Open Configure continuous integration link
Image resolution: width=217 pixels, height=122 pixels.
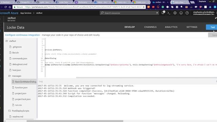pyautogui.click(x=22, y=35)
